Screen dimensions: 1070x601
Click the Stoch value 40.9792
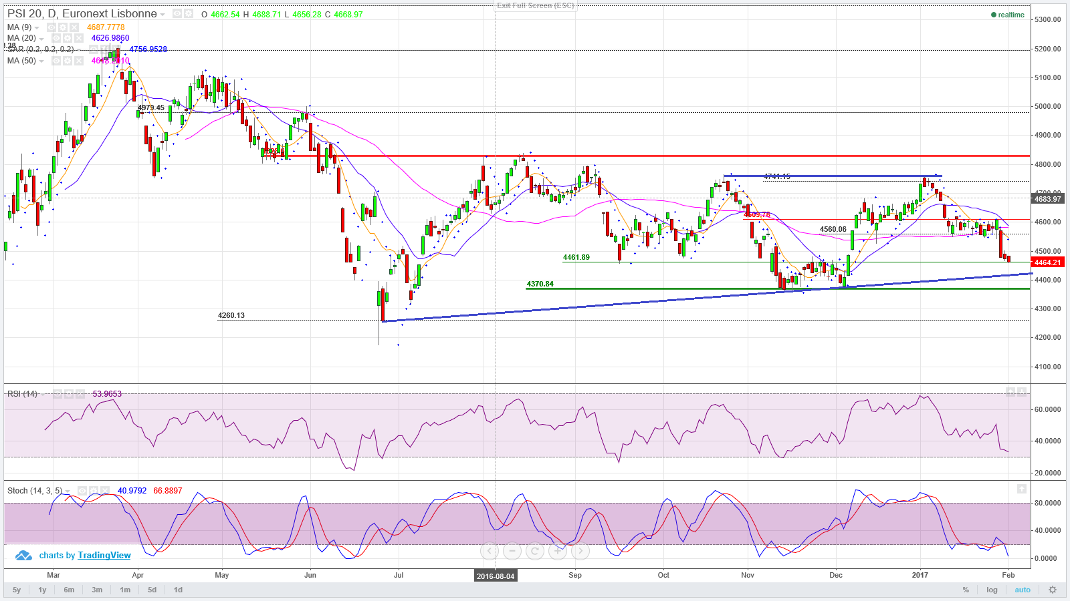point(132,491)
